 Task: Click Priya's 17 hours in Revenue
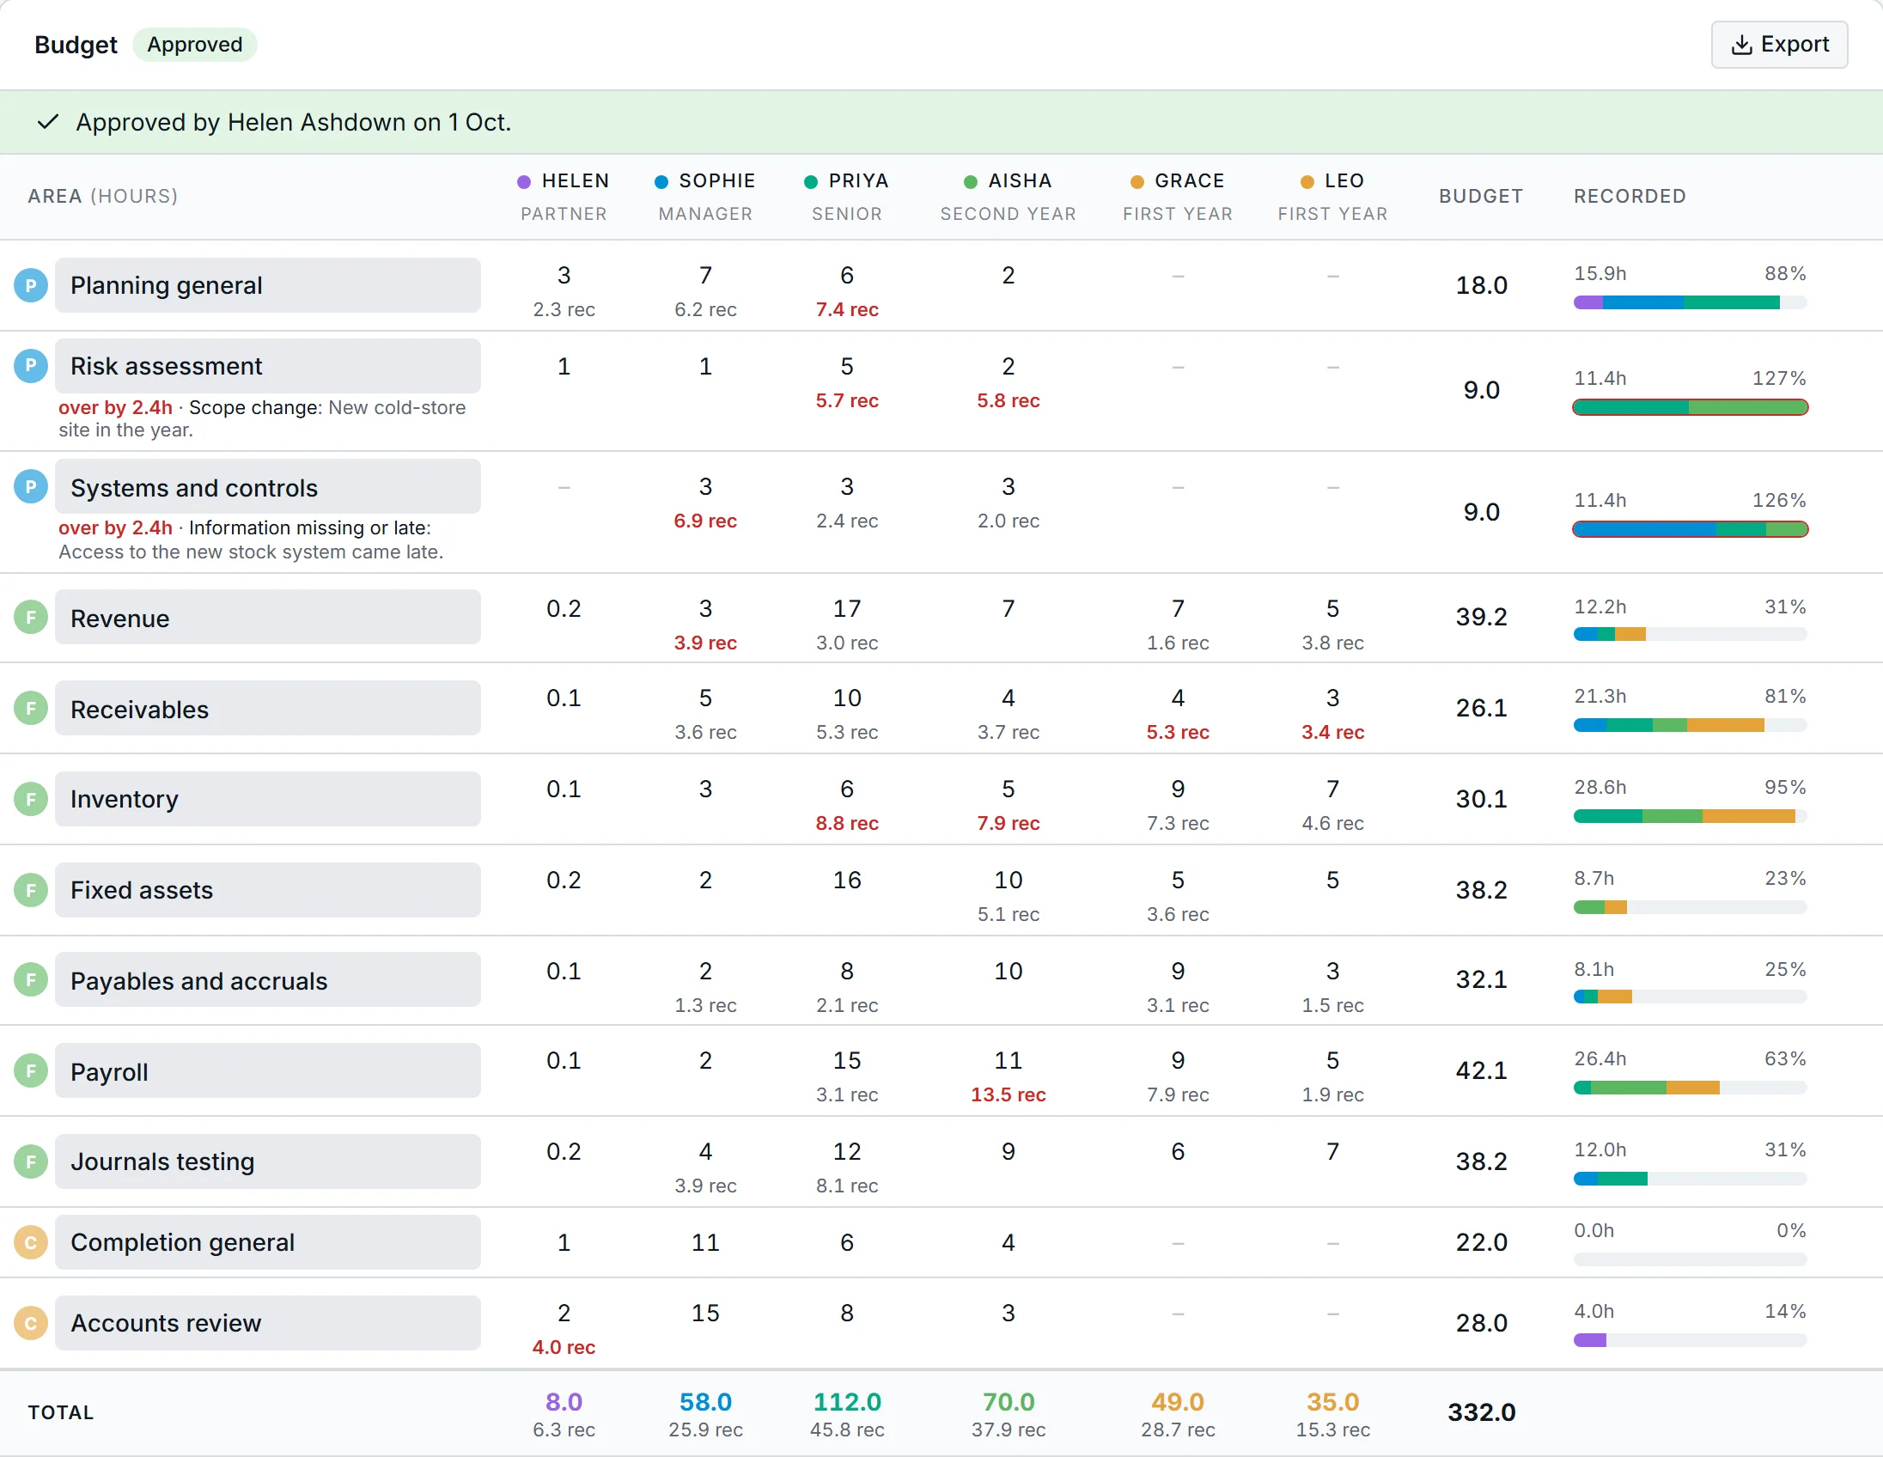coord(847,610)
